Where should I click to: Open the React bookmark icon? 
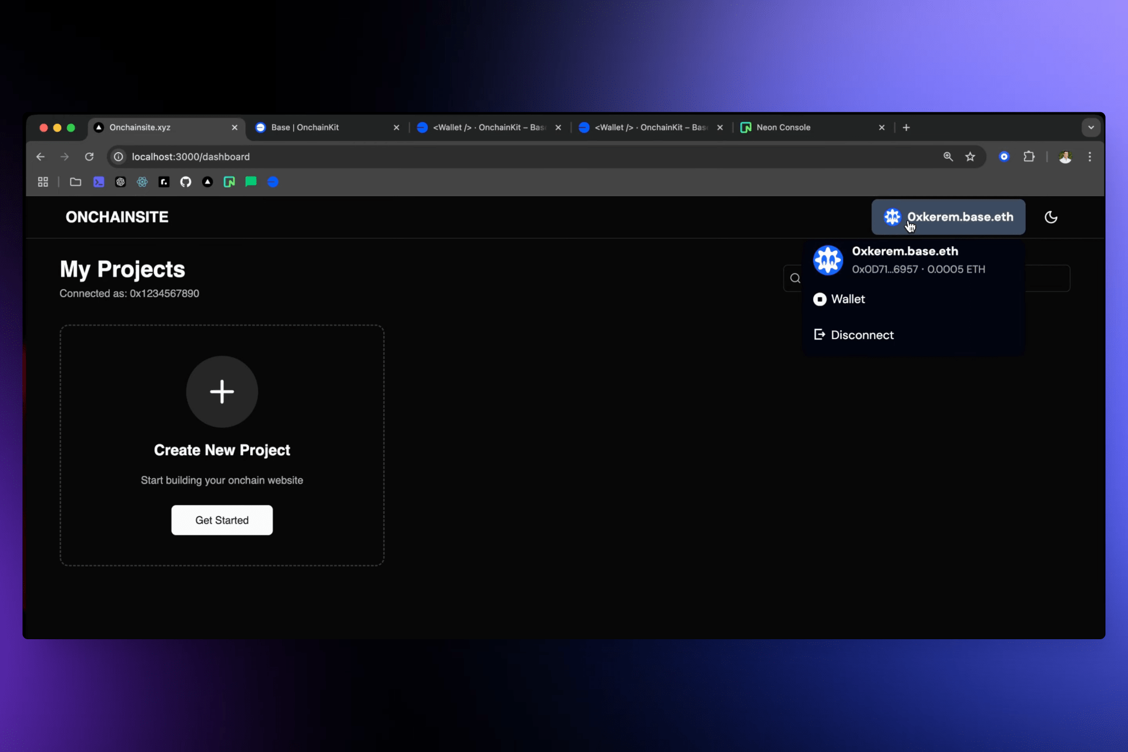[x=142, y=182]
